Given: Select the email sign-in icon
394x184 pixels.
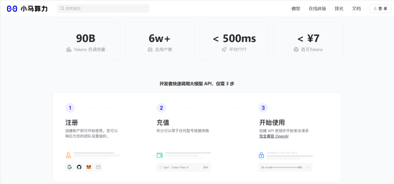Looking at the screenshot, I should click(98, 167).
